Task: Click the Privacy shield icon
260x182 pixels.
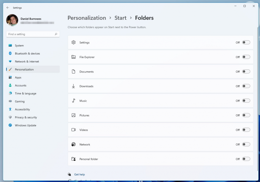Action: click(10, 117)
